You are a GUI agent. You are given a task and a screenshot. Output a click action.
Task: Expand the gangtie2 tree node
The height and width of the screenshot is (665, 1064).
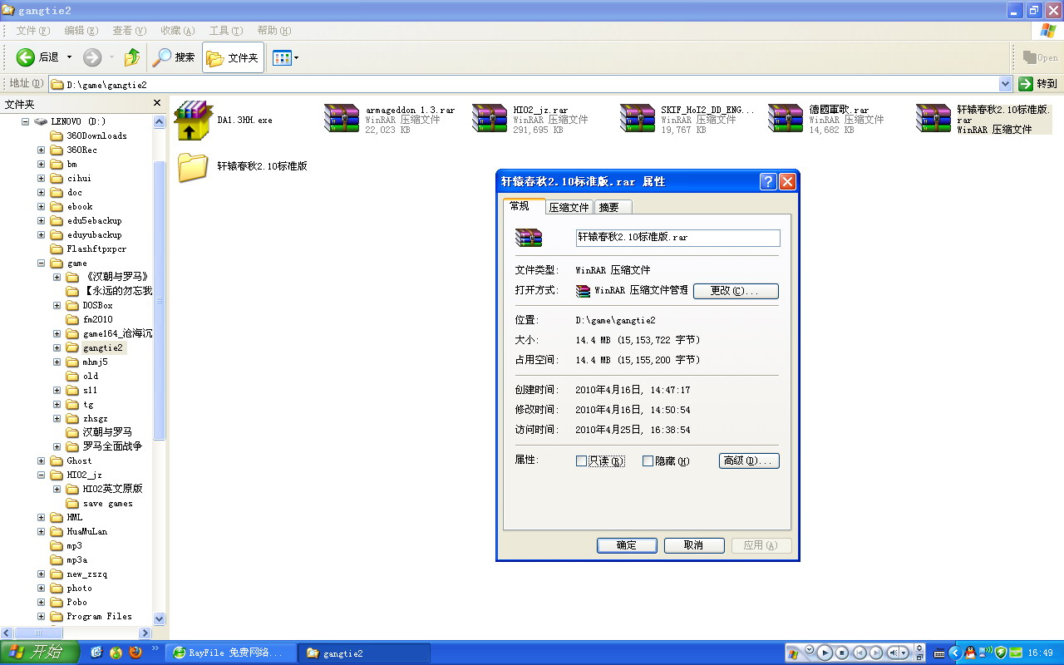click(x=57, y=347)
